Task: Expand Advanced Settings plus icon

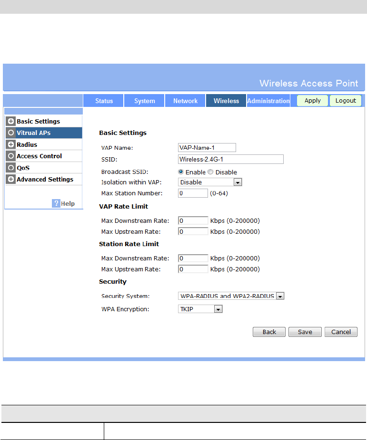Action: 10,179
